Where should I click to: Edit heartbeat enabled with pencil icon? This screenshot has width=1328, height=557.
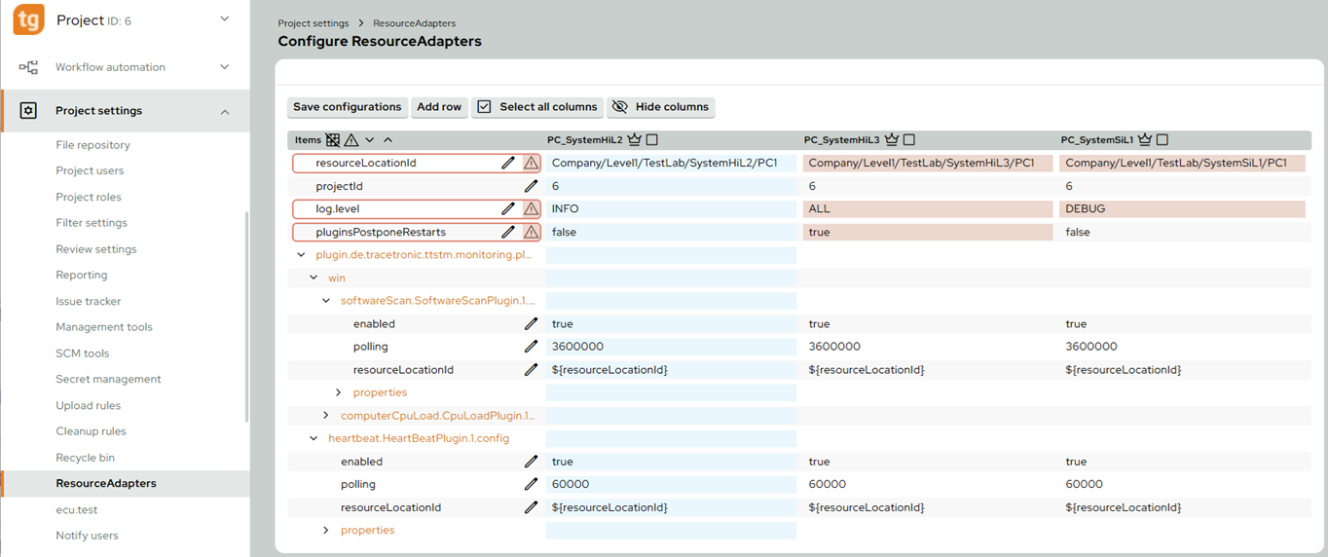pos(531,462)
